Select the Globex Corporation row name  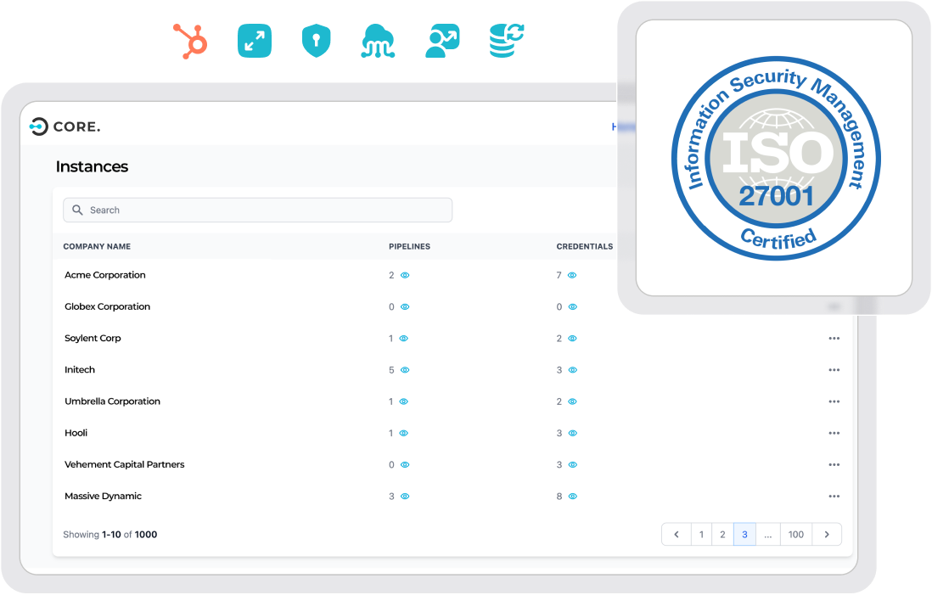pos(108,306)
